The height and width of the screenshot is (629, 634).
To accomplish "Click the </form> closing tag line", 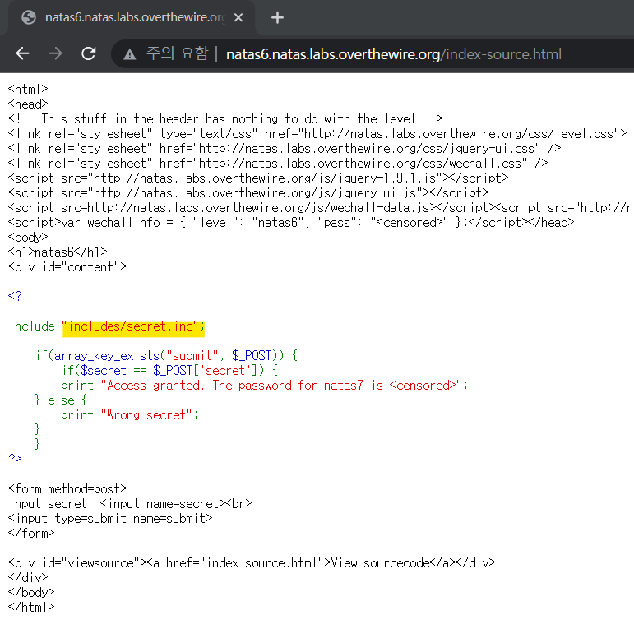I will (x=30, y=533).
